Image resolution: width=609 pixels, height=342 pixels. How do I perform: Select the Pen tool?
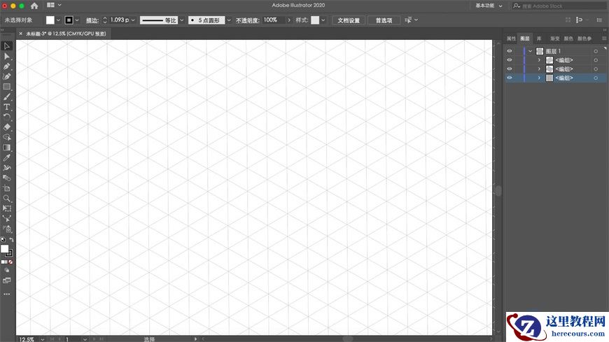click(x=6, y=66)
